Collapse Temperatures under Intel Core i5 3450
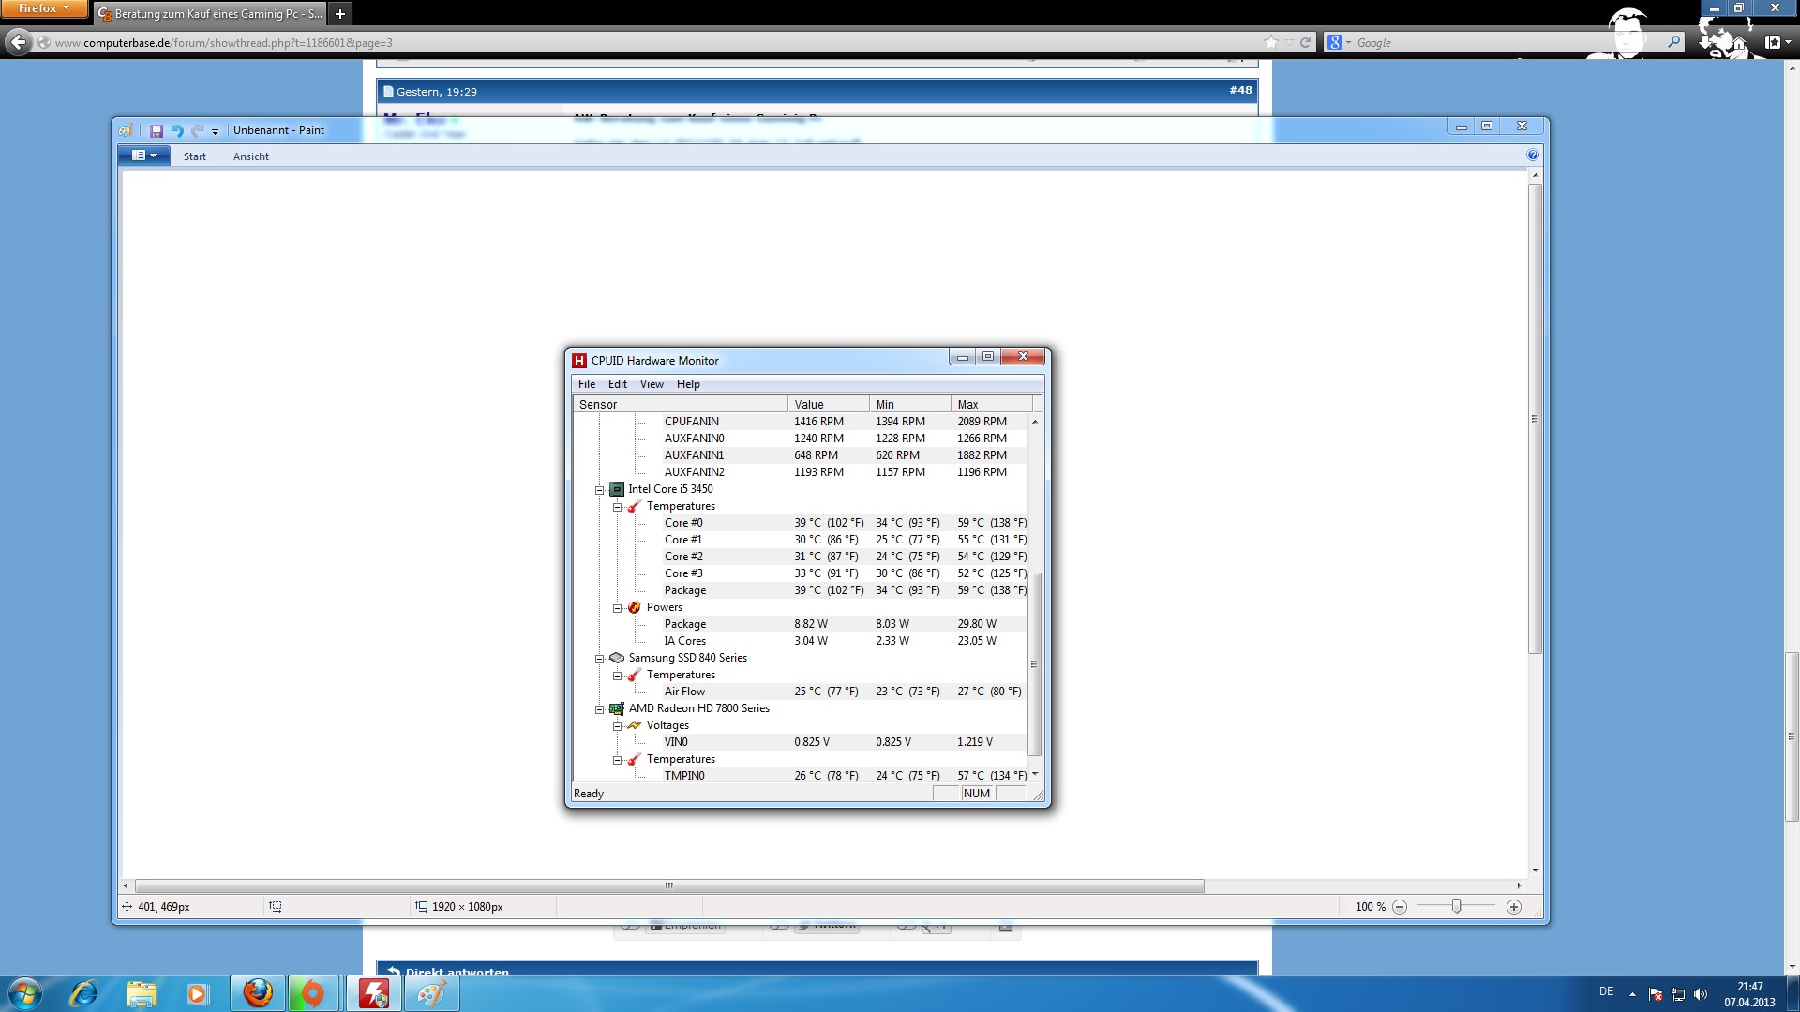 point(618,507)
